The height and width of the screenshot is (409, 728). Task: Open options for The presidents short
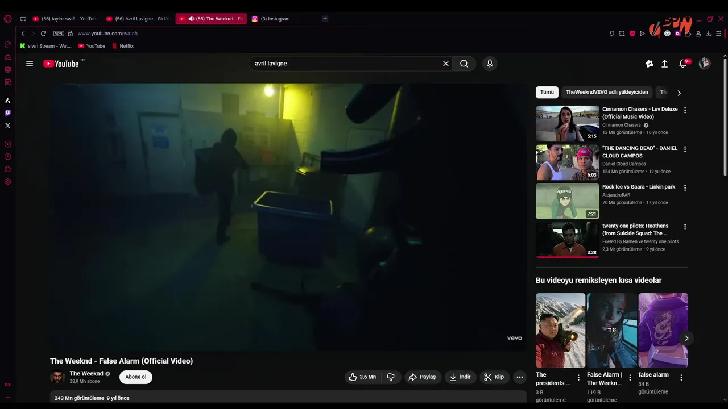pyautogui.click(x=578, y=378)
